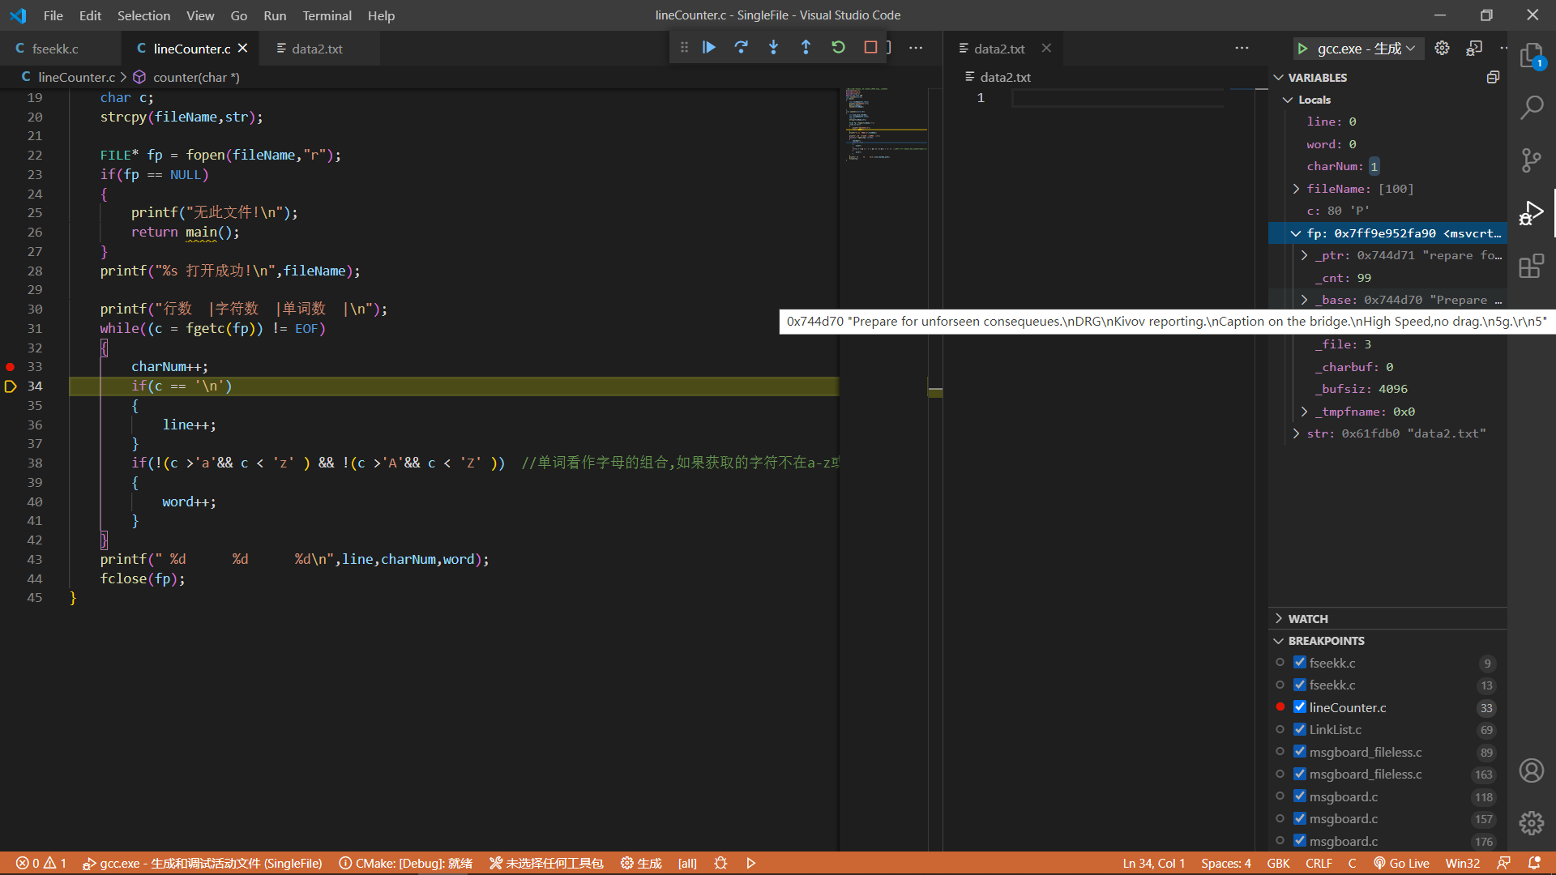Open launch.json via debug gear icon
The image size is (1556, 875).
[x=1442, y=48]
